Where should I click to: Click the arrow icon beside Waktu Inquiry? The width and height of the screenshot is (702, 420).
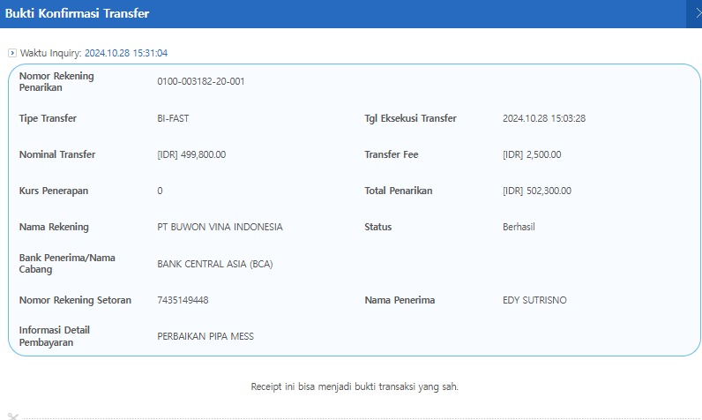(11, 53)
